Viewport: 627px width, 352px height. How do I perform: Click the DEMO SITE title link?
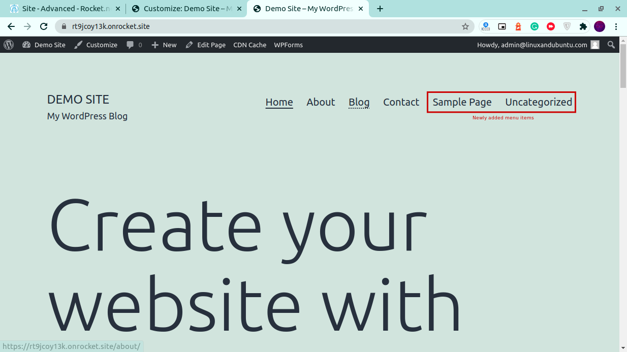pyautogui.click(x=78, y=99)
